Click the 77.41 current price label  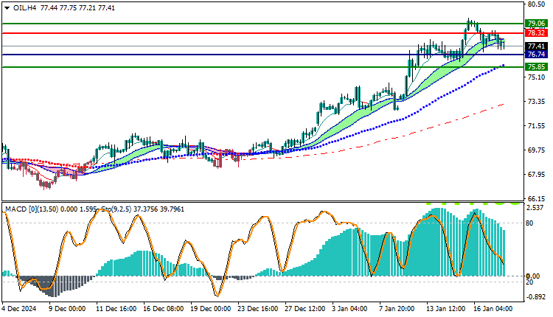coord(536,46)
